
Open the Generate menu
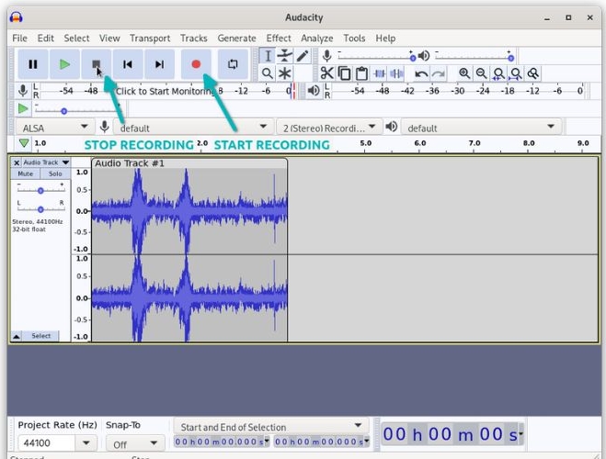(236, 39)
